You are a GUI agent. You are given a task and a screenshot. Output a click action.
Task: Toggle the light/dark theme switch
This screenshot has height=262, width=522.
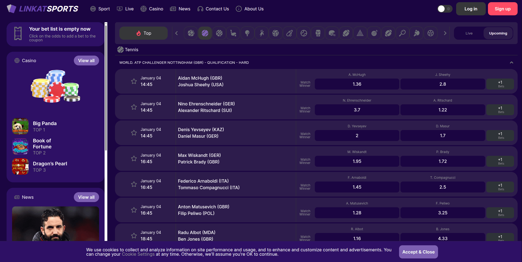[444, 9]
